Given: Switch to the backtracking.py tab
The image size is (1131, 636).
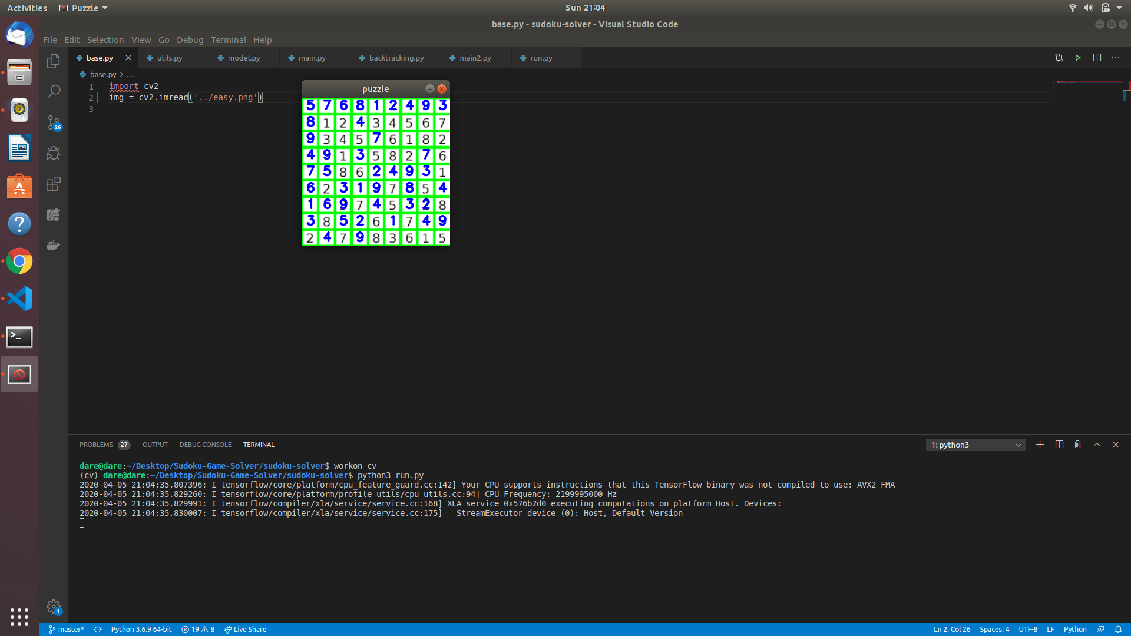Looking at the screenshot, I should pos(395,58).
